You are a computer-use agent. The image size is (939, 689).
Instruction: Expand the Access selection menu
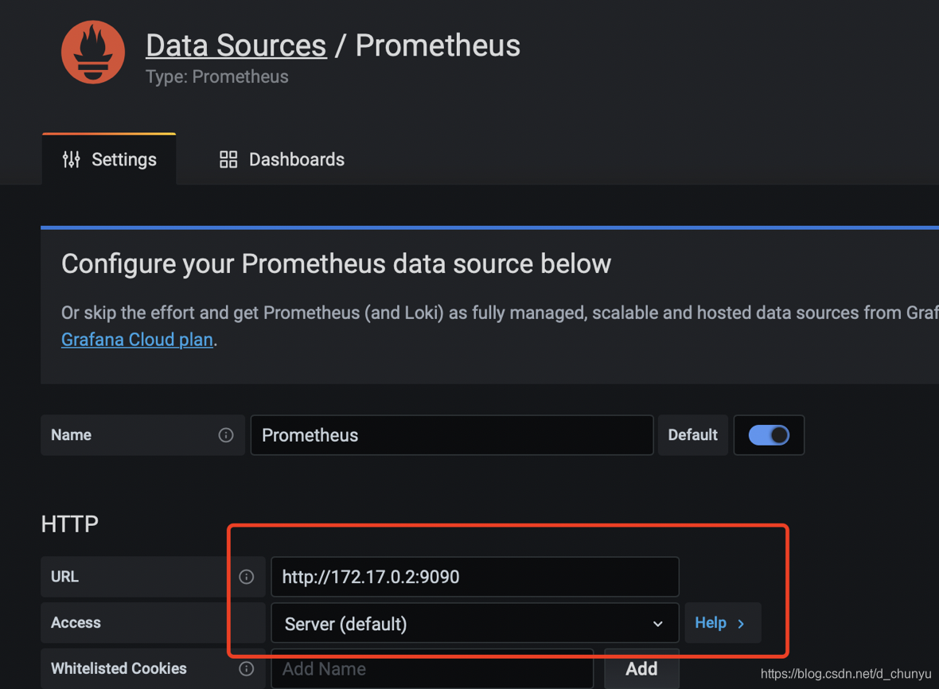point(657,623)
